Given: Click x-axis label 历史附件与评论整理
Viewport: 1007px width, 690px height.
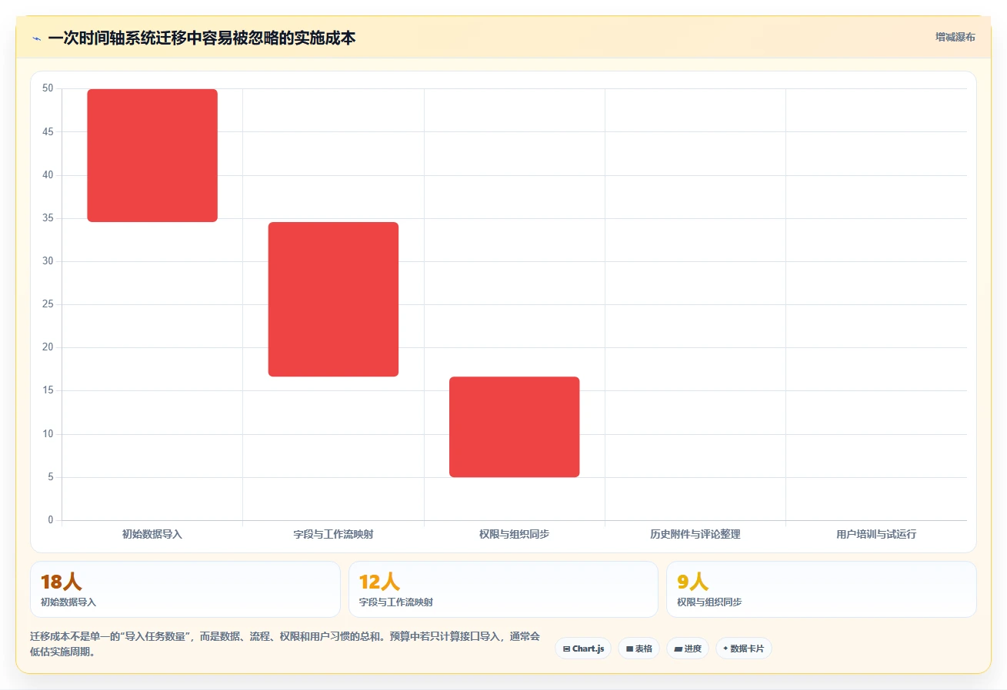Looking at the screenshot, I should tap(695, 534).
